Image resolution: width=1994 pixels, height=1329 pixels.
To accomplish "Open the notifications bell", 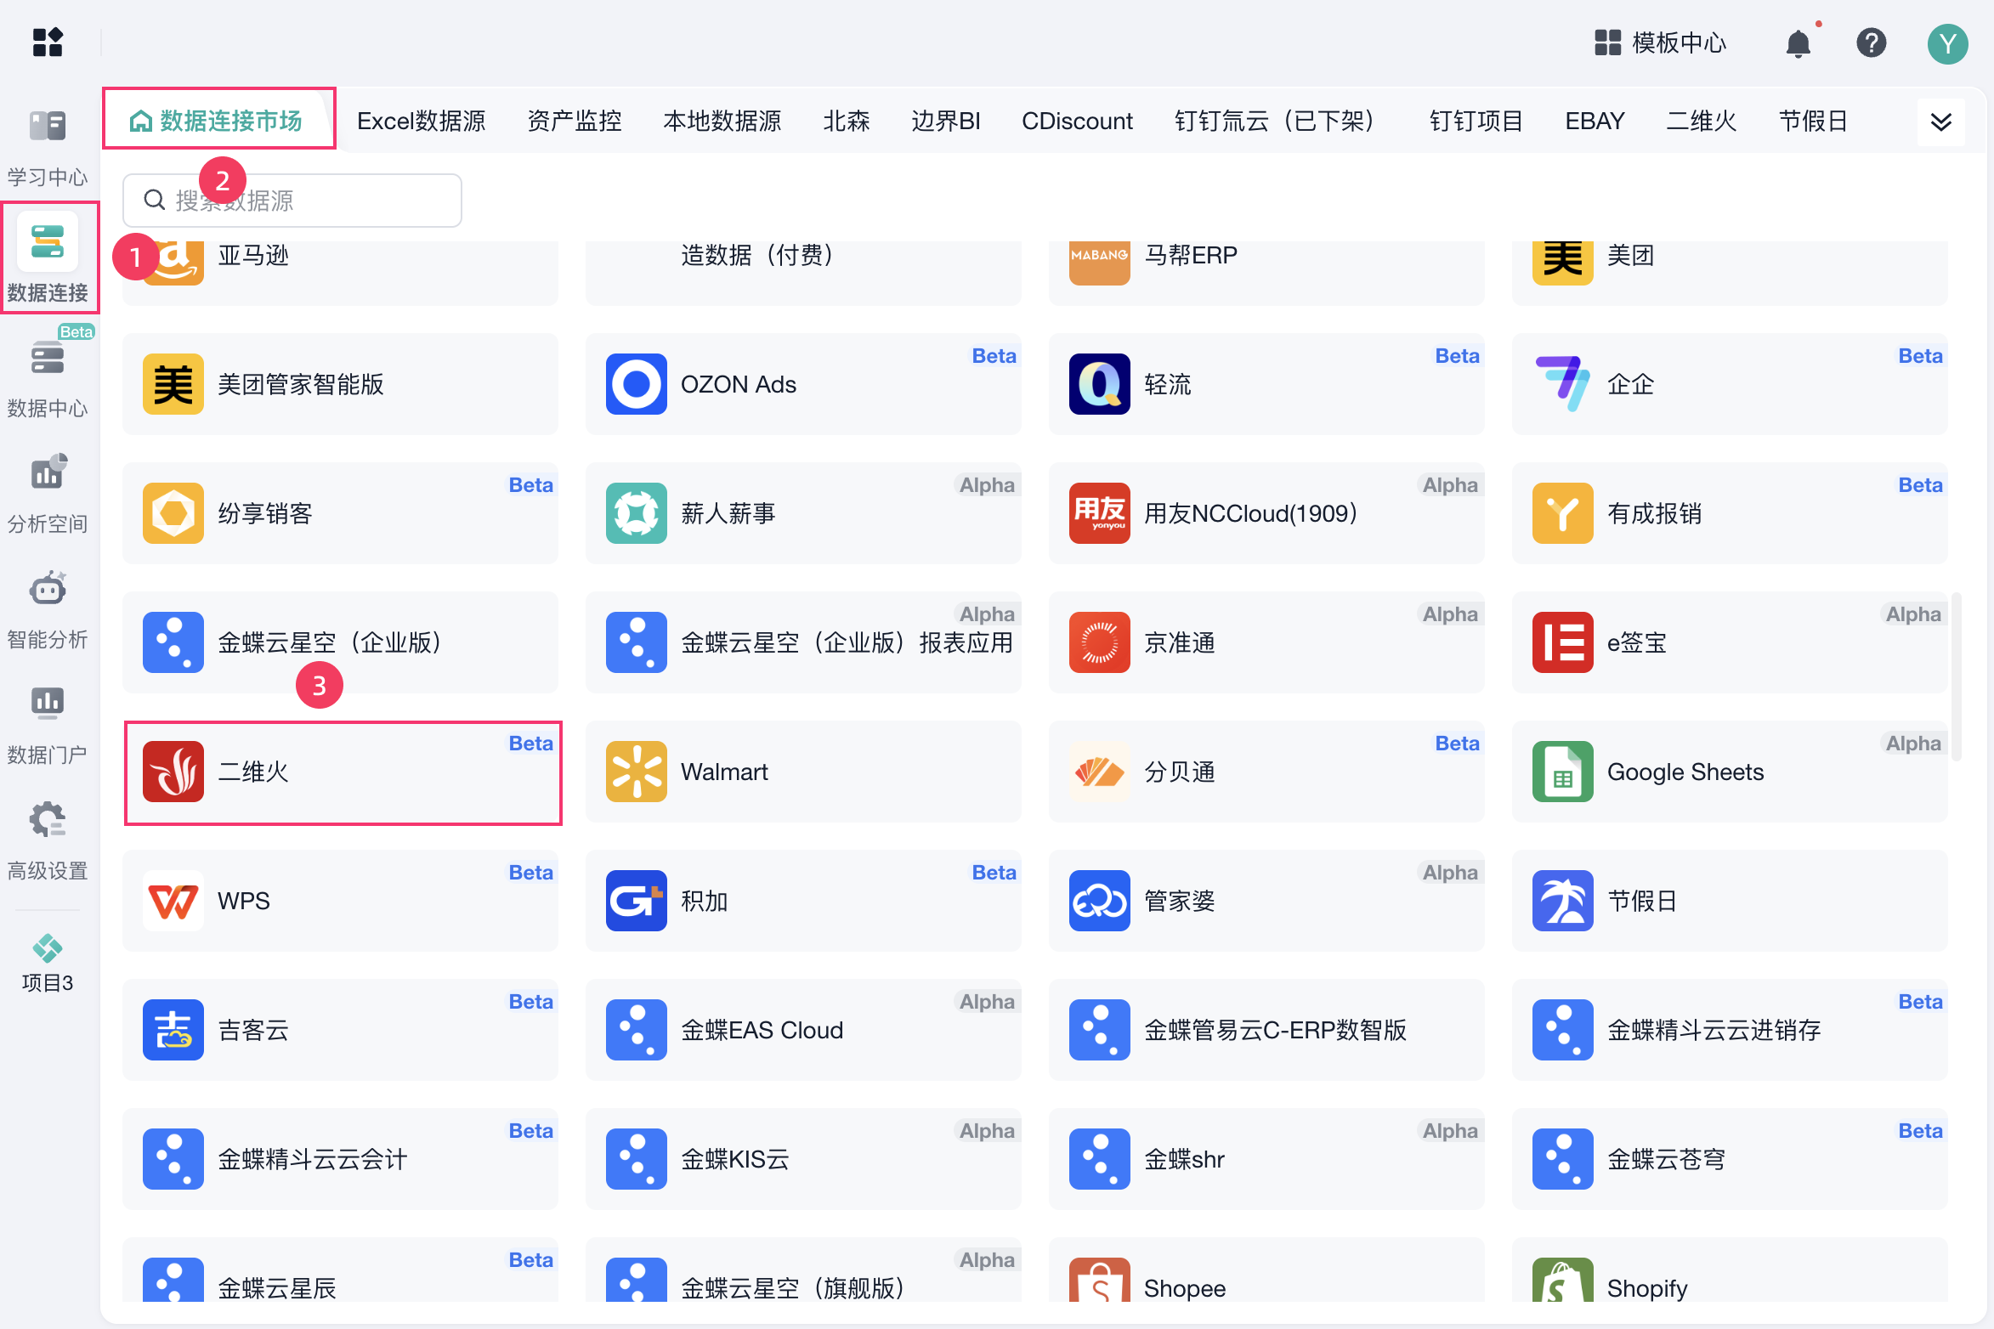I will click(1798, 42).
